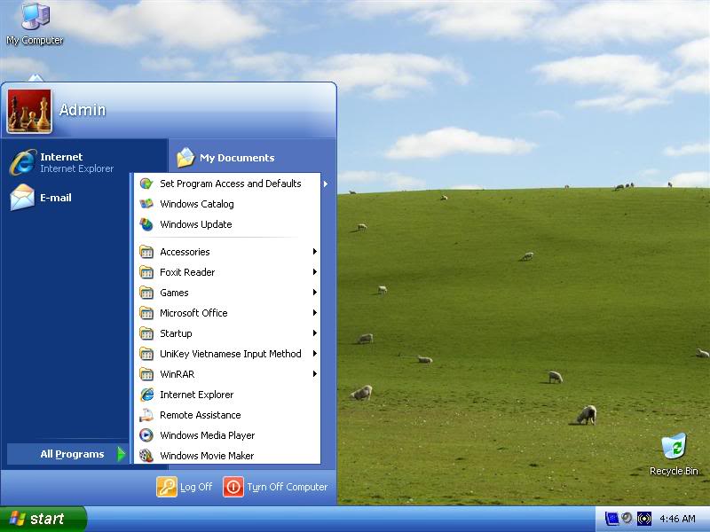Click the Internet Explorer icon beside Internet
The height and width of the screenshot is (532, 710).
(x=23, y=162)
